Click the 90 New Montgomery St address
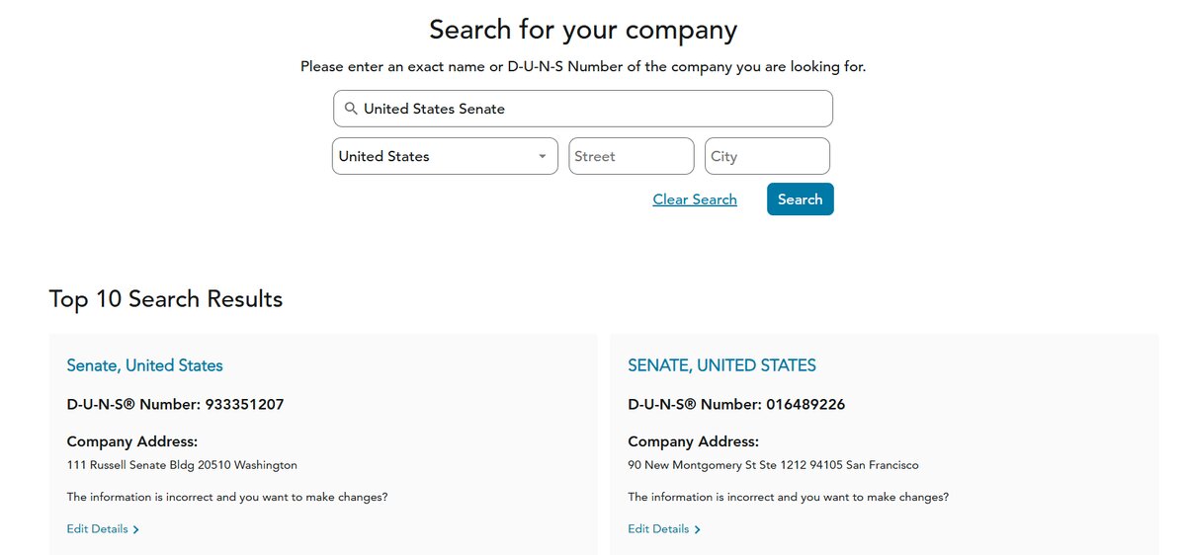1186x555 pixels. tap(773, 465)
